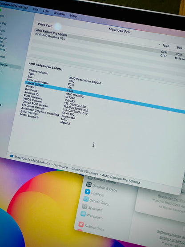The image size is (185, 247).
Task: Open the Software Licence link
Action: (x=171, y=234)
